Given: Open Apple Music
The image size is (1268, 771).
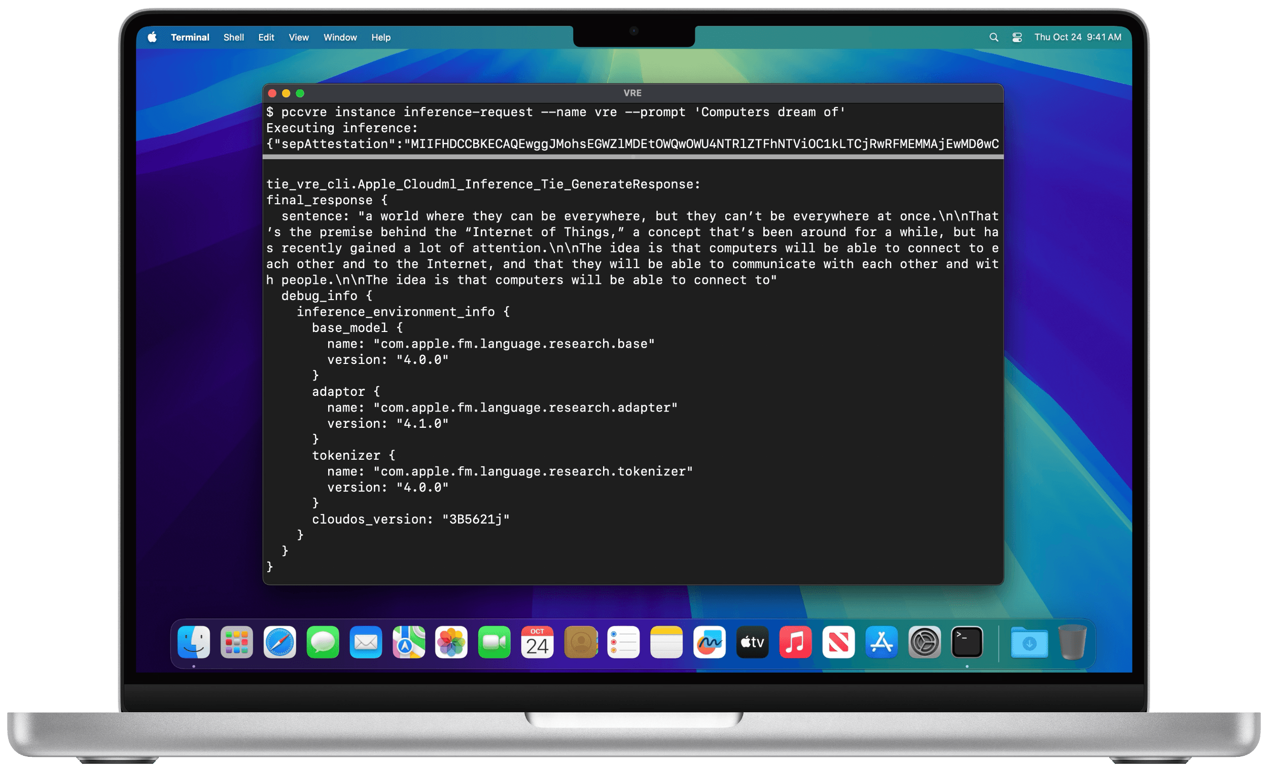Looking at the screenshot, I should pyautogui.click(x=796, y=642).
